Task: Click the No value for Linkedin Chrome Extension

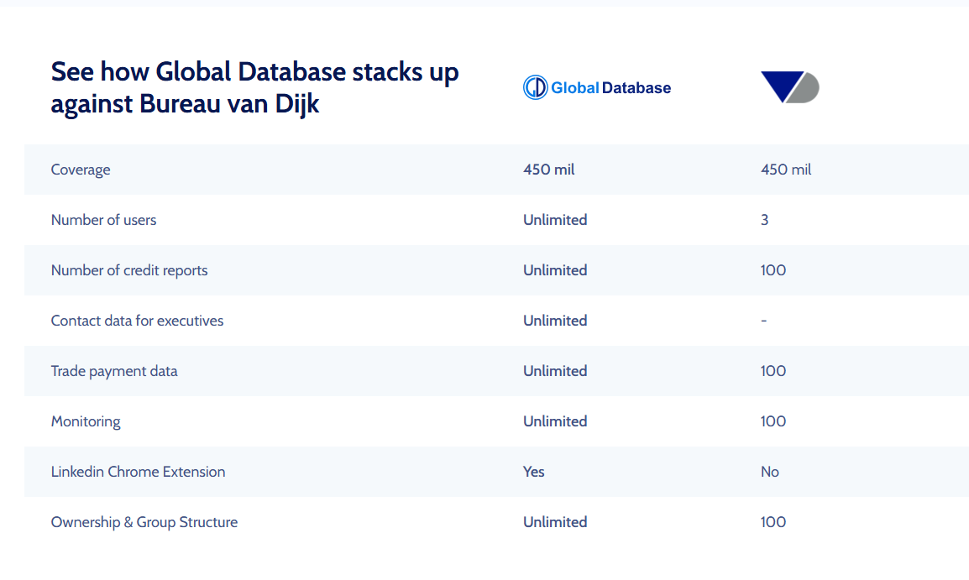Action: pyautogui.click(x=770, y=472)
